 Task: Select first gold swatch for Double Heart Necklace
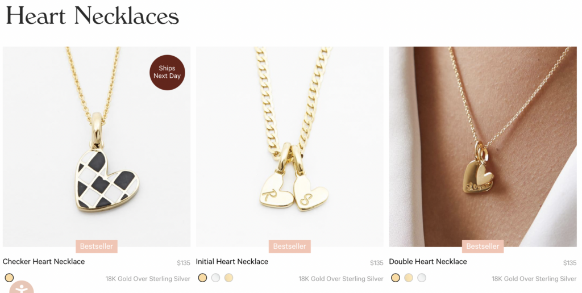tap(396, 278)
